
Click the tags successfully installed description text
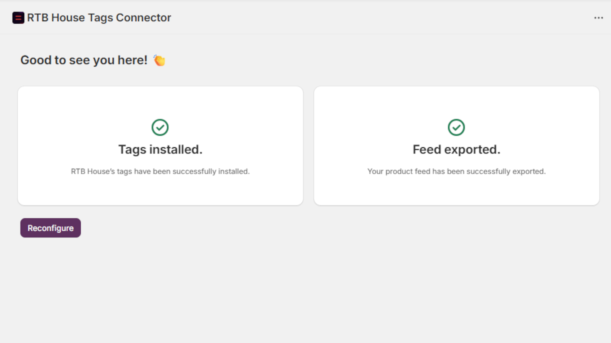click(160, 171)
